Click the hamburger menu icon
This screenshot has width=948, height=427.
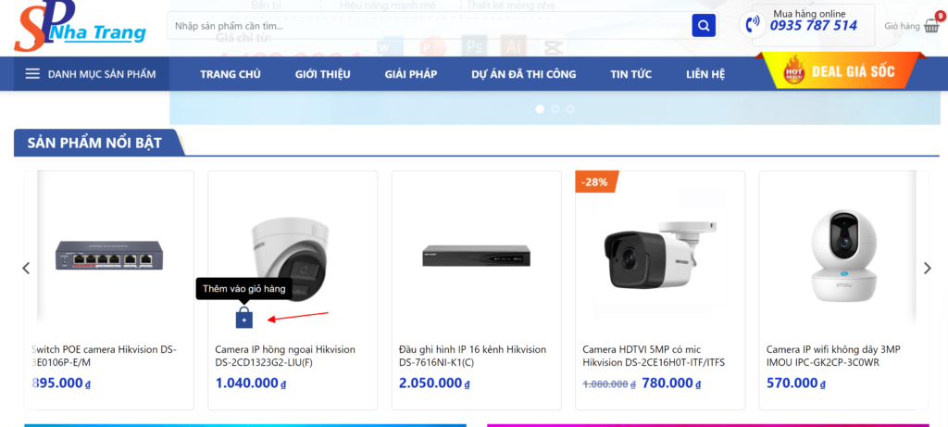coord(32,74)
